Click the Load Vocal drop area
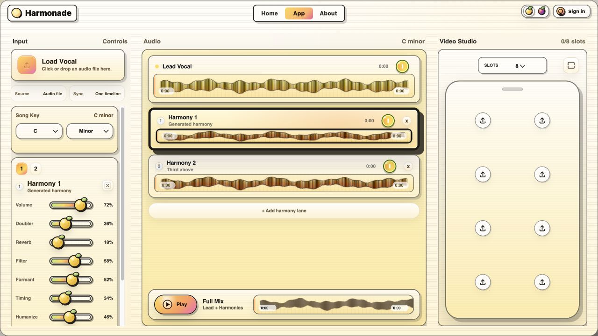This screenshot has height=336, width=598. pos(68,65)
